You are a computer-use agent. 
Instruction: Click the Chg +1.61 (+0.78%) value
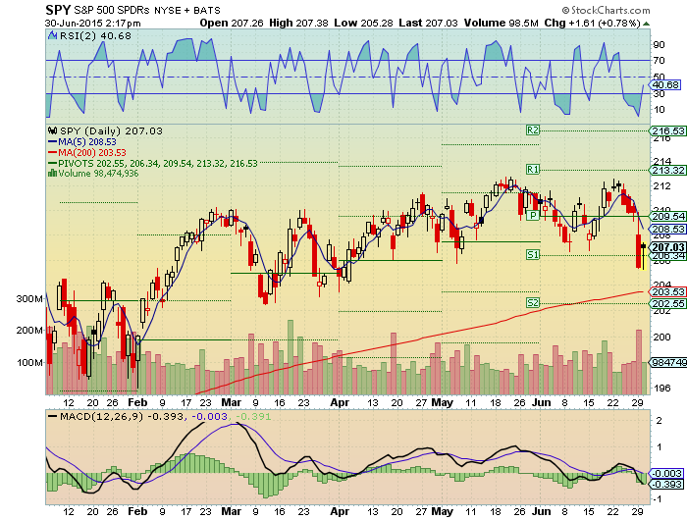[x=593, y=23]
